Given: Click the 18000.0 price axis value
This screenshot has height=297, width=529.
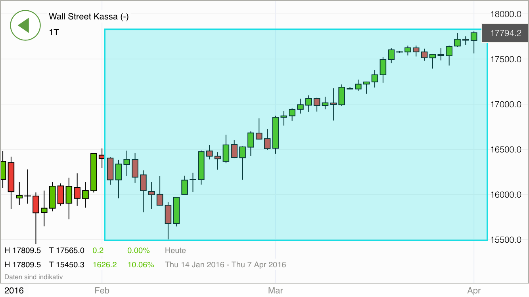Looking at the screenshot, I should click(506, 14).
